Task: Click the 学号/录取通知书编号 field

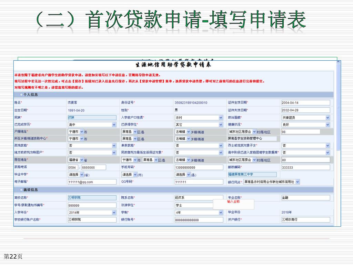Action: (x=92, y=205)
